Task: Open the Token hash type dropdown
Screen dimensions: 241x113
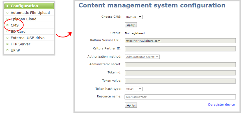Action: tap(134, 89)
